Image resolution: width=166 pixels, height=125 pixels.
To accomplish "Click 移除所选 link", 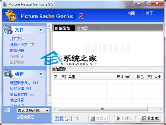I will [17, 56].
